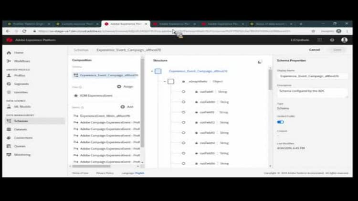This screenshot has height=201, width=358.
Task: Click the Composition panel vertical scrollbar thumb
Action: pos(142,103)
